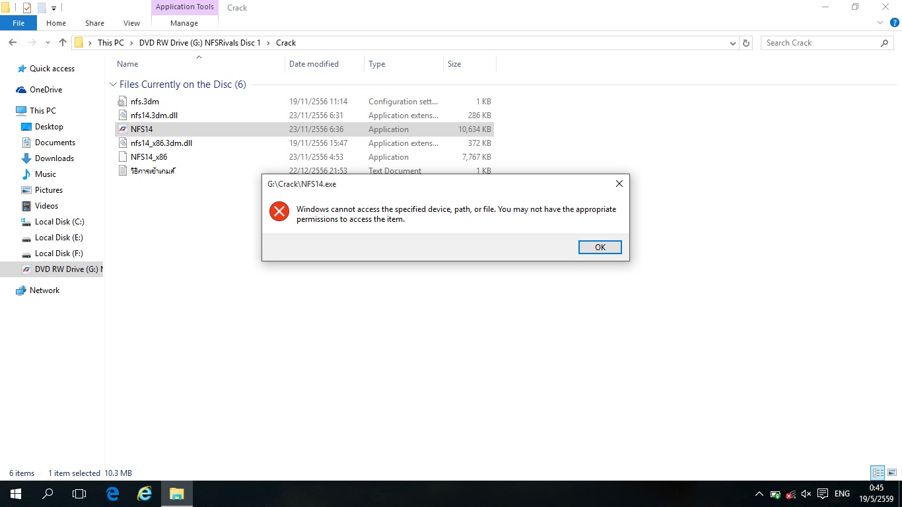Click the Back navigation arrow

13,43
